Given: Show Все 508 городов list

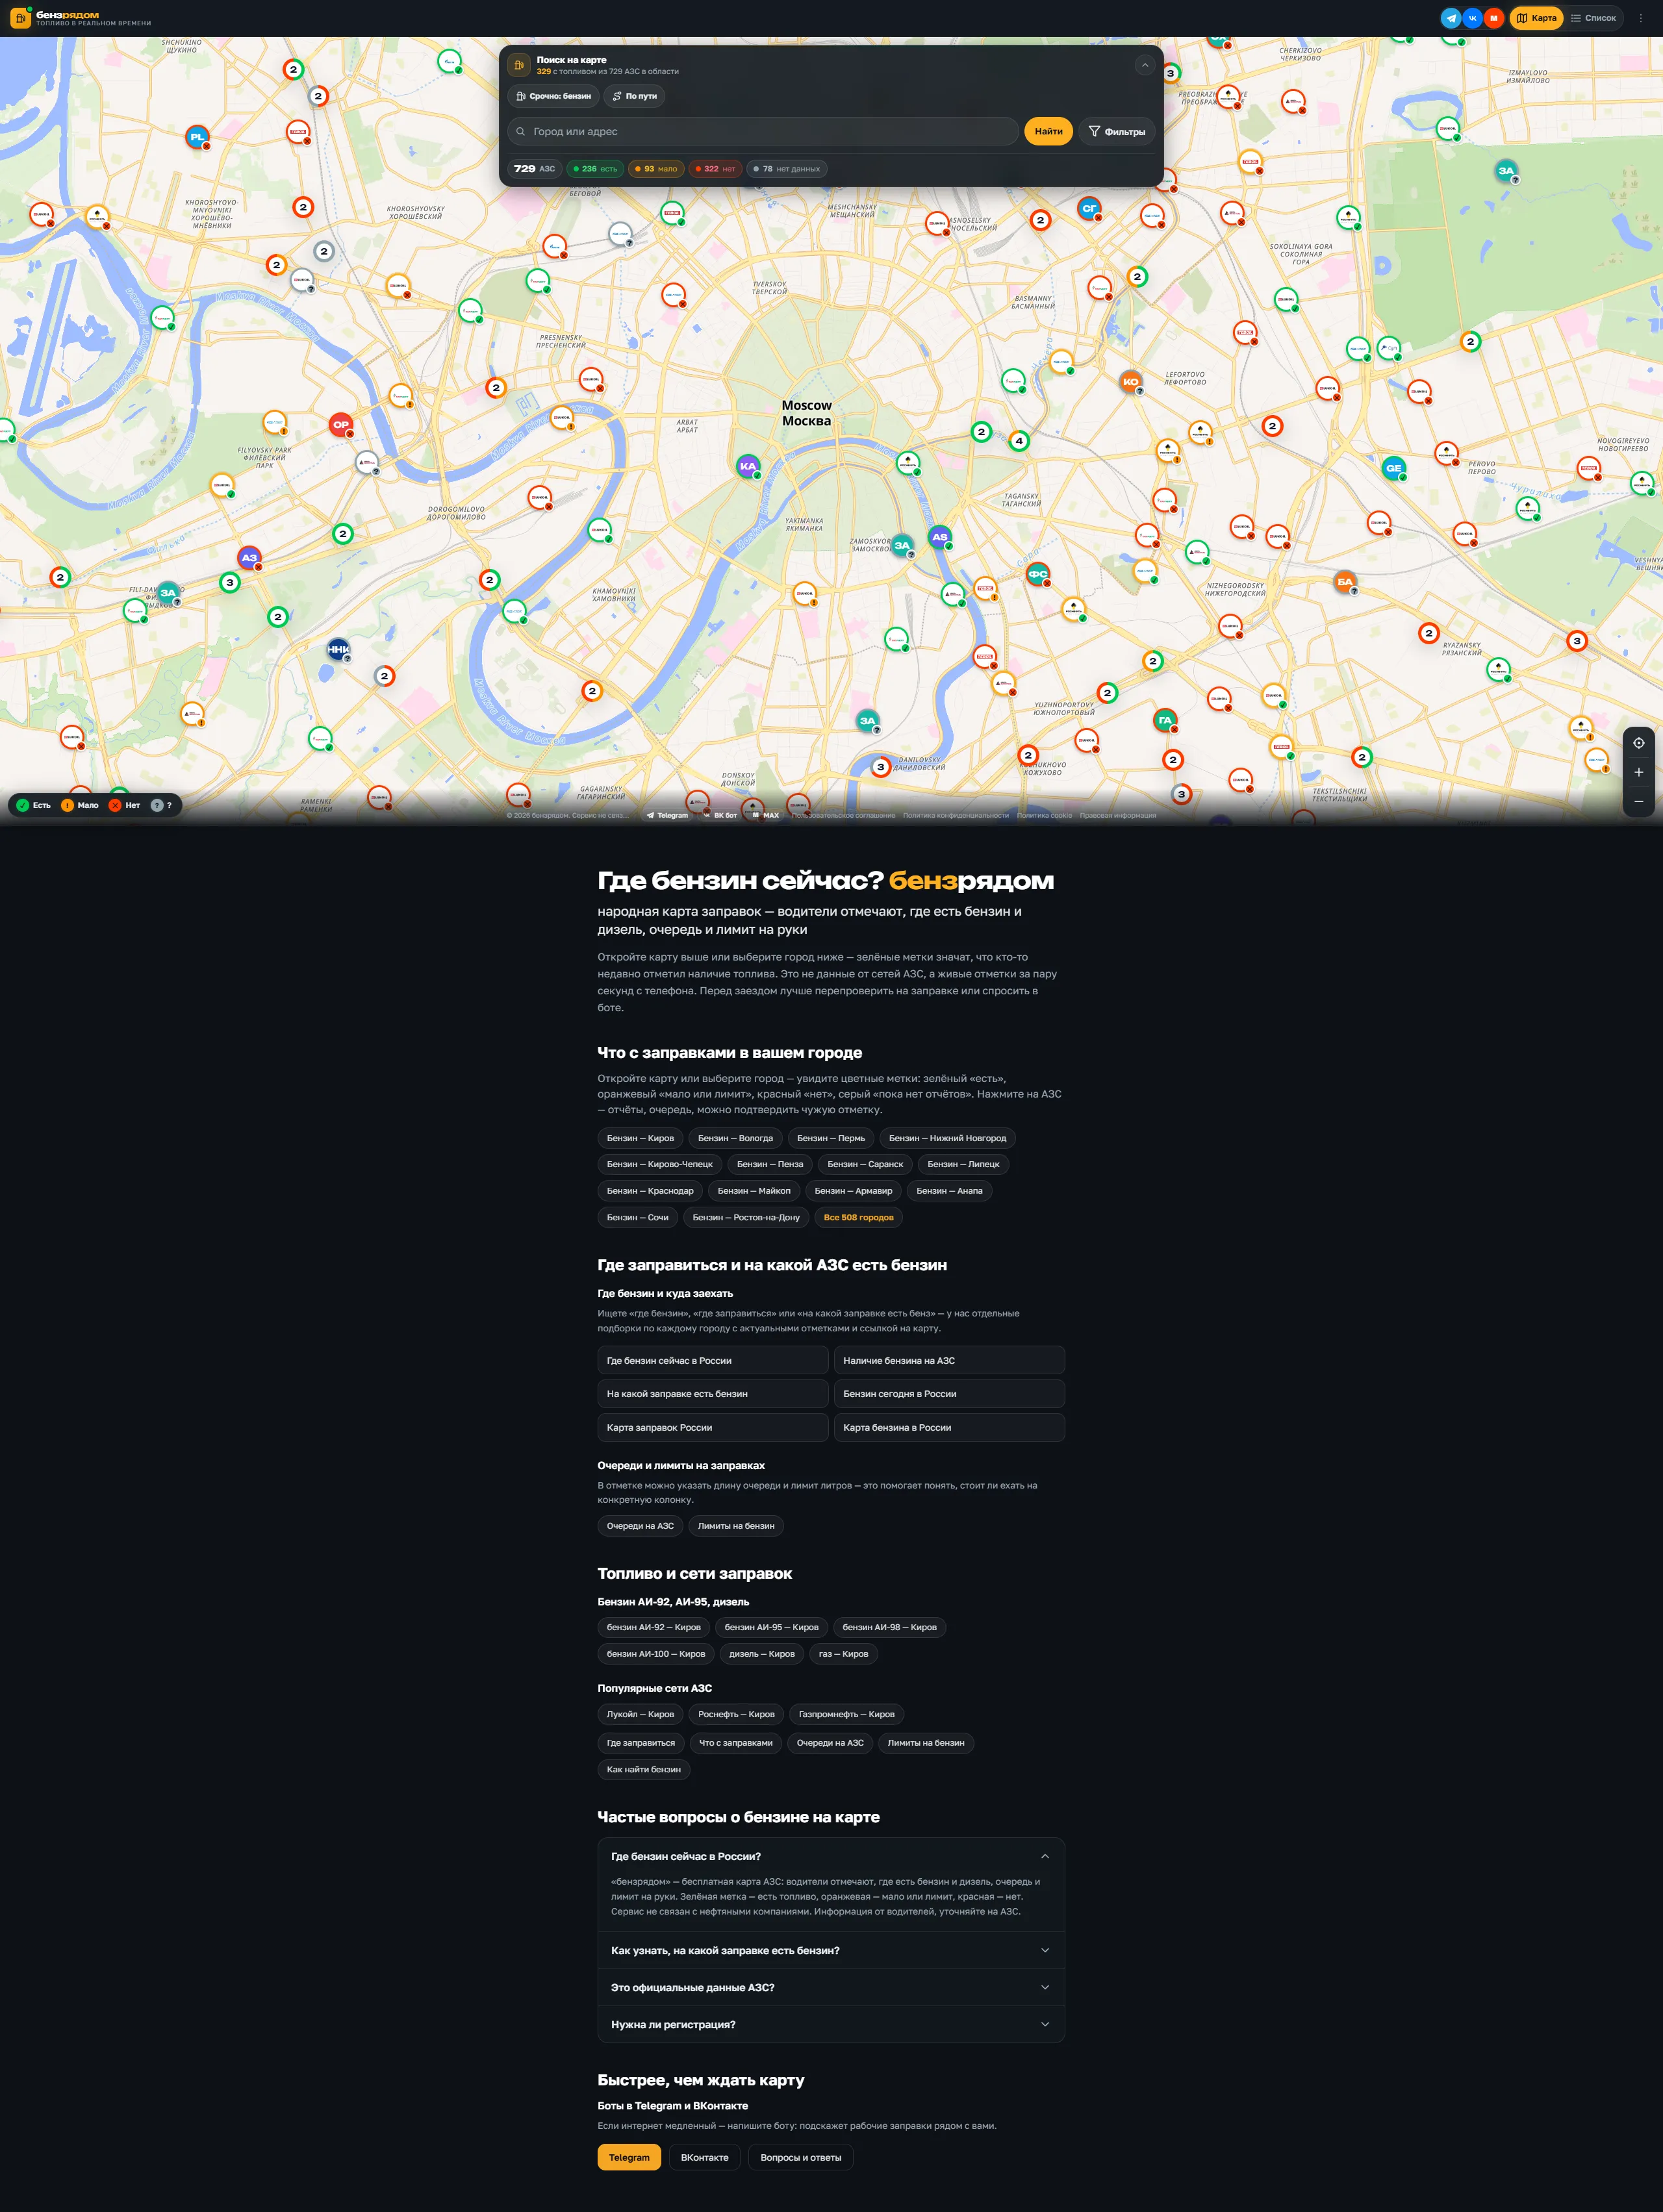Looking at the screenshot, I should coord(858,1217).
